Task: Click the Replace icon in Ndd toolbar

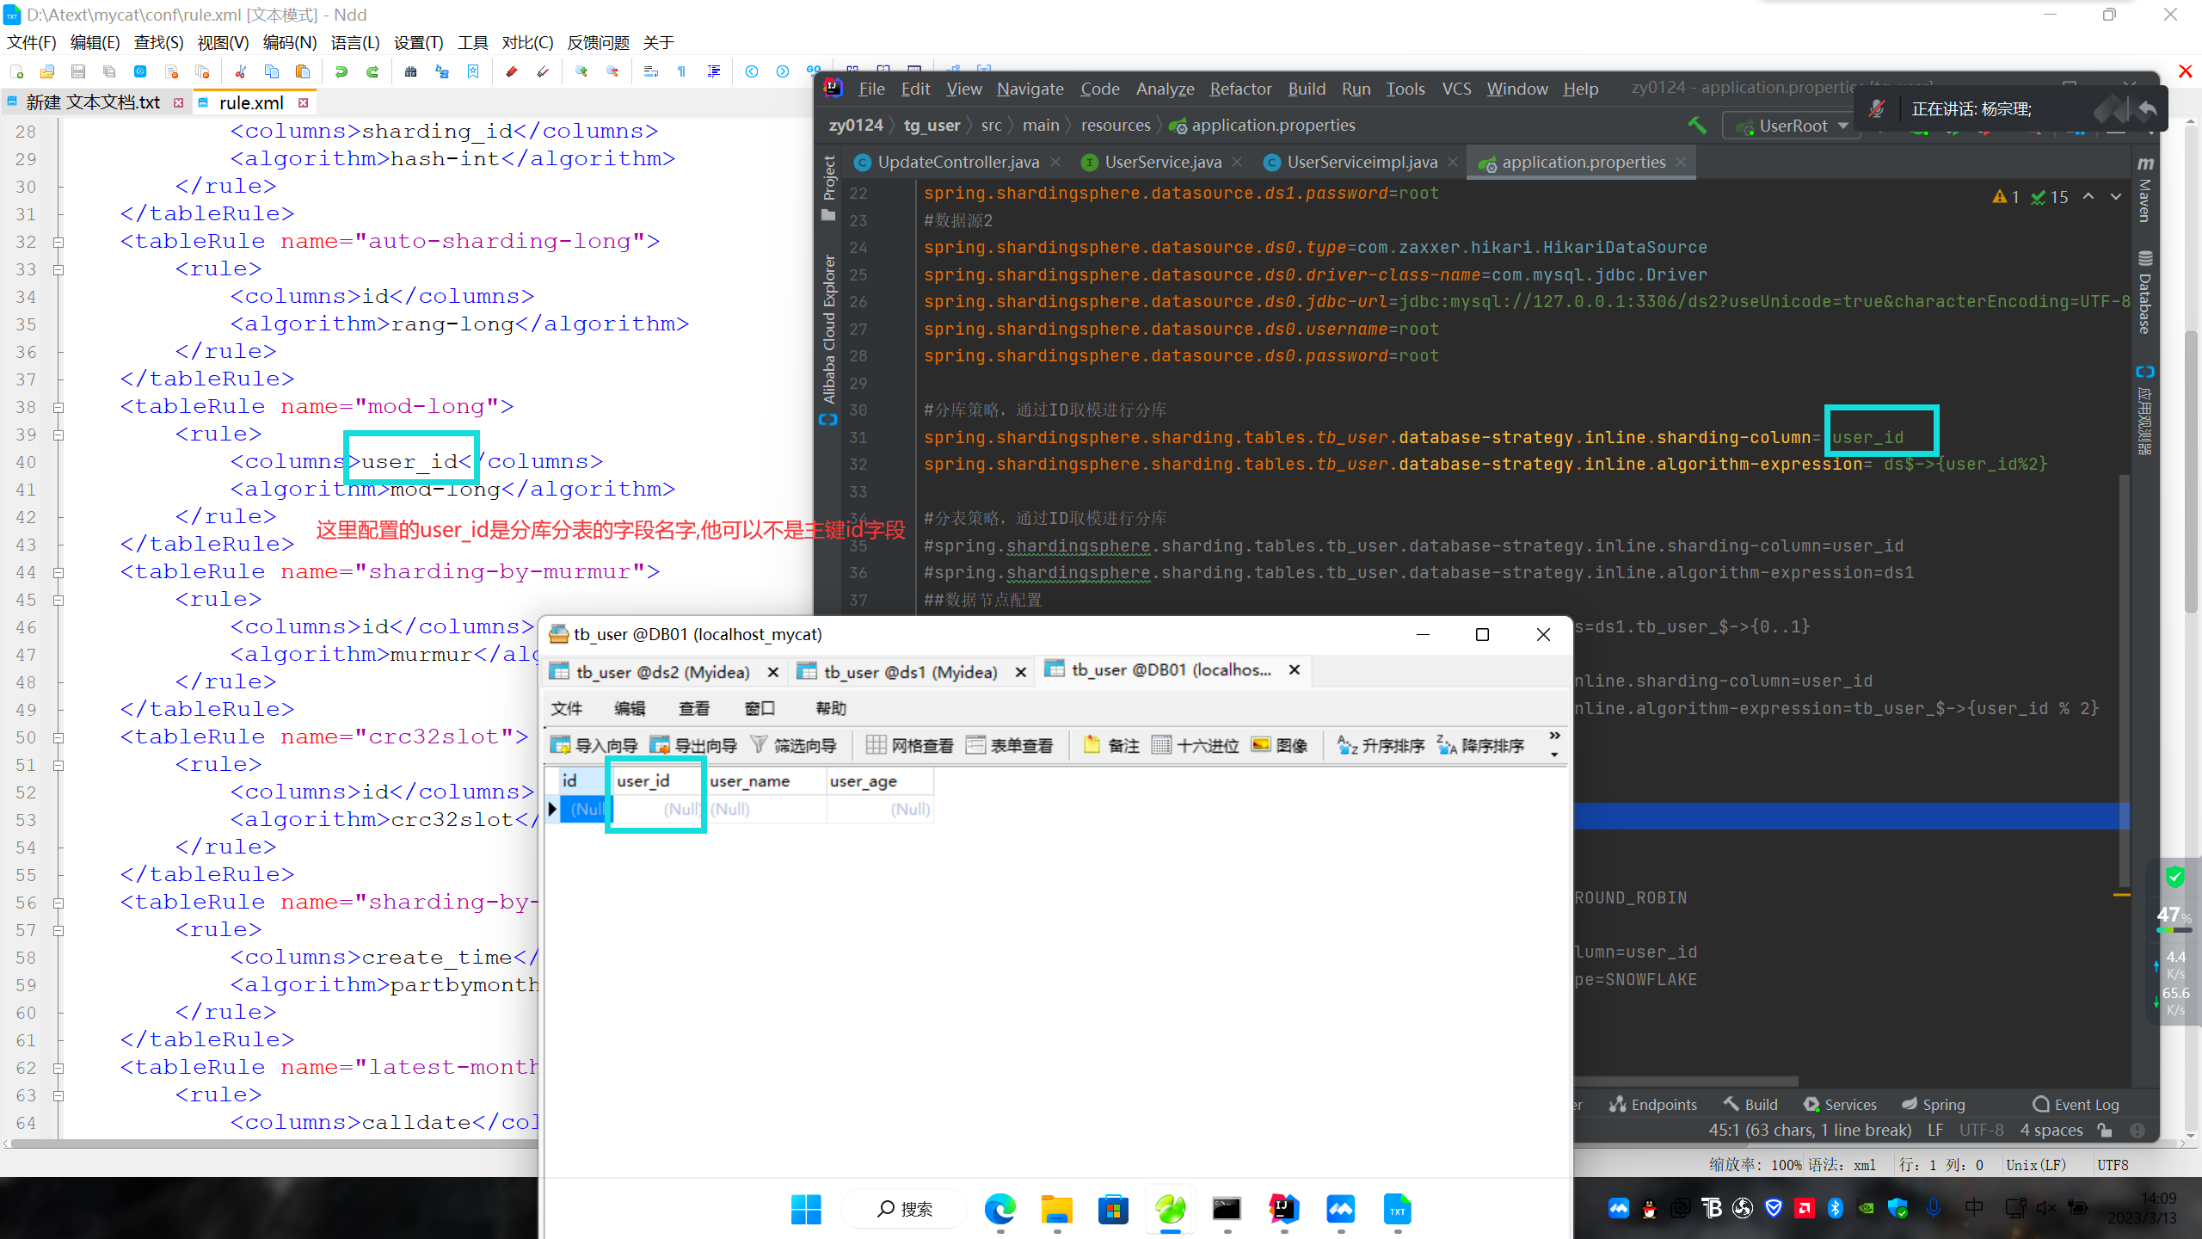Action: coord(442,71)
